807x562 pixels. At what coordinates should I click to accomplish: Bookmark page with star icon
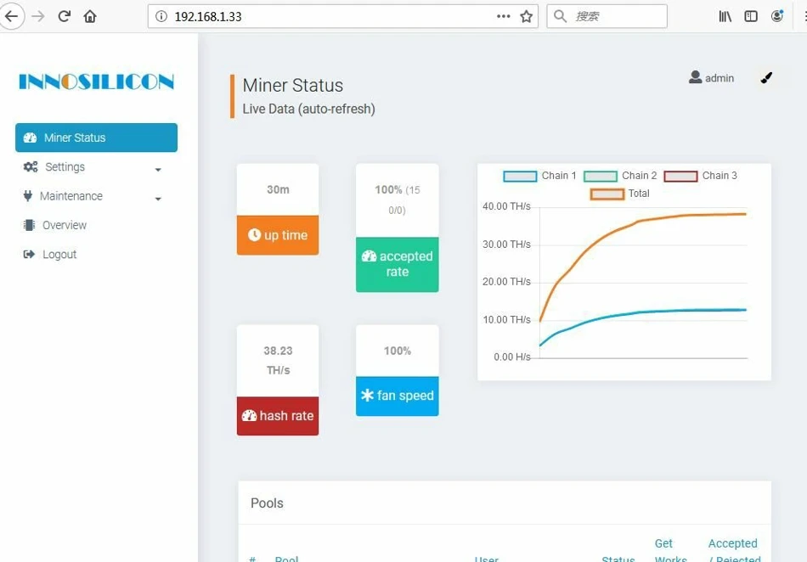point(526,16)
